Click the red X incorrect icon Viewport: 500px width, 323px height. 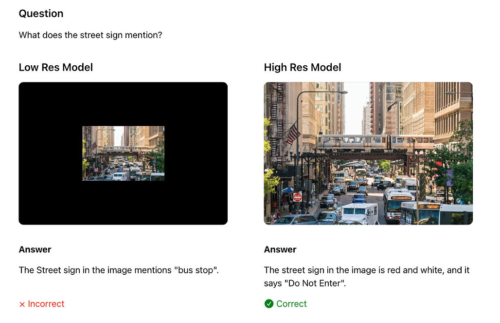coord(22,304)
